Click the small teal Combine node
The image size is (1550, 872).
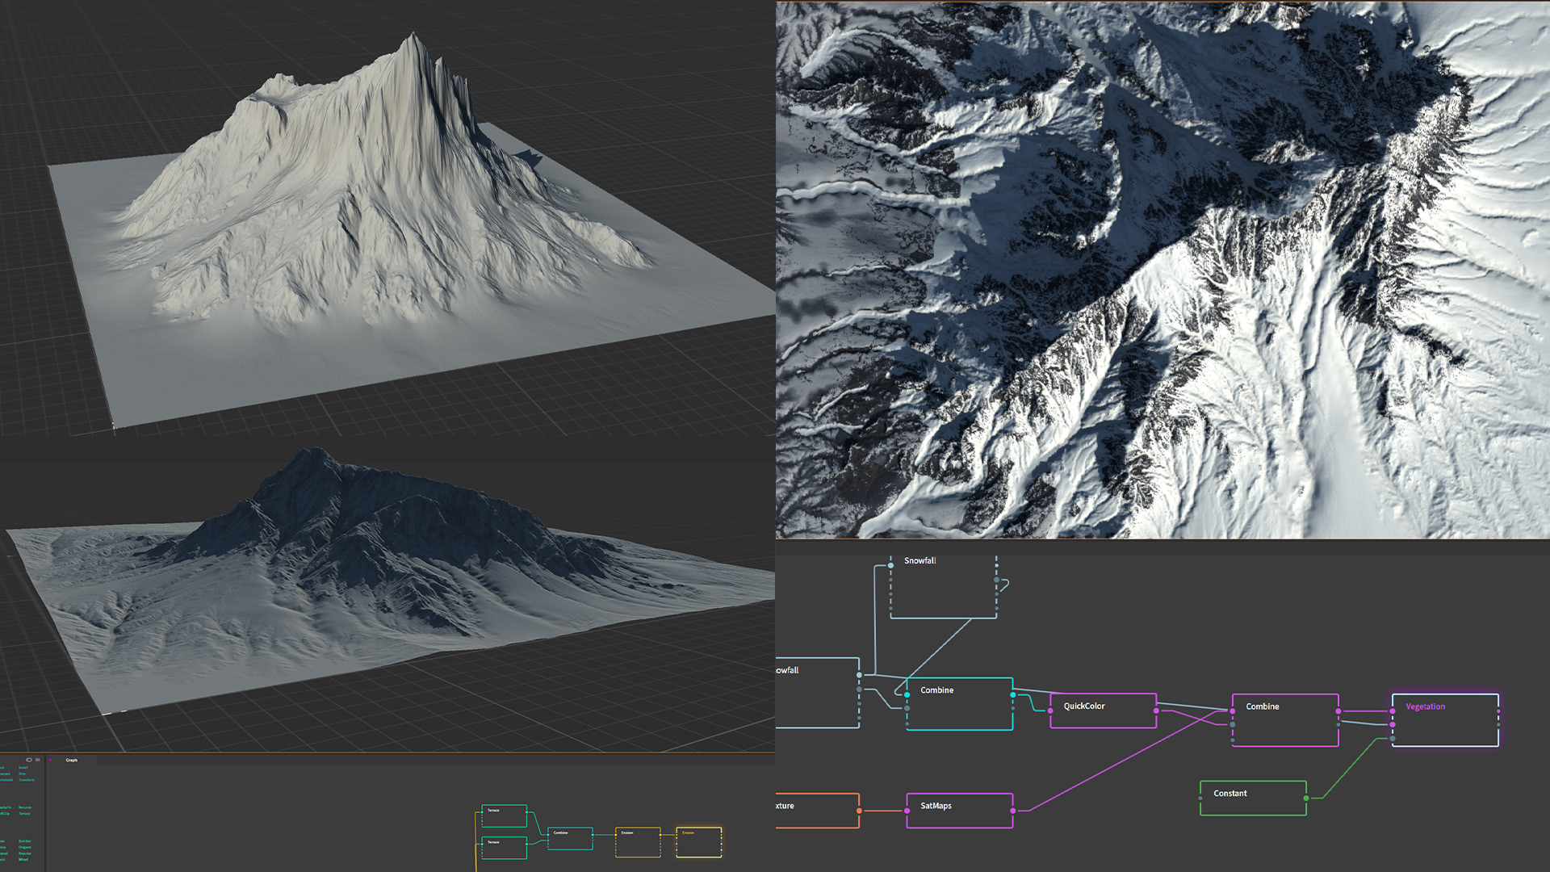[570, 839]
